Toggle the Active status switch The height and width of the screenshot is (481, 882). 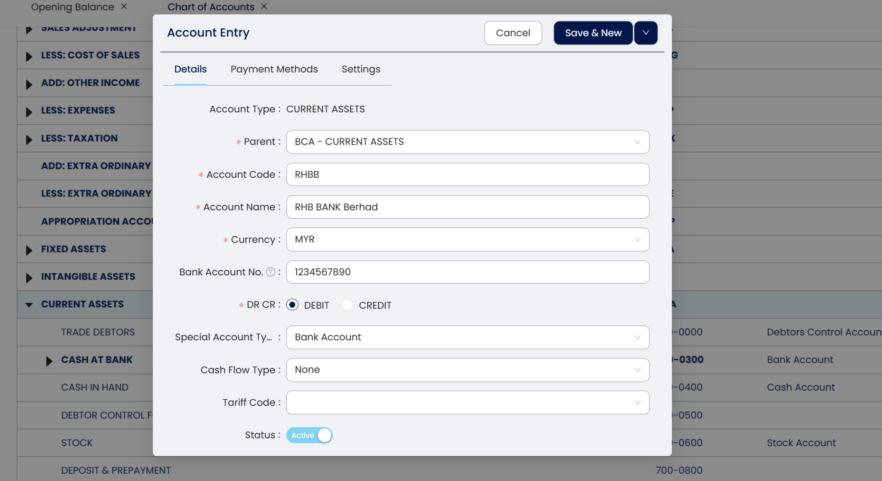click(309, 435)
